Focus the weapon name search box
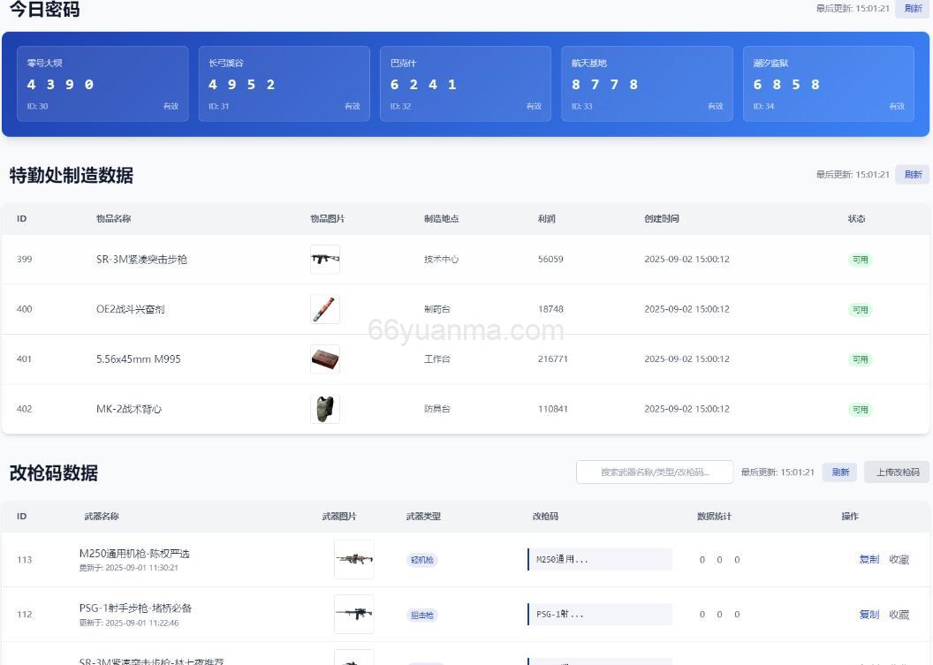This screenshot has height=665, width=933. 655,472
